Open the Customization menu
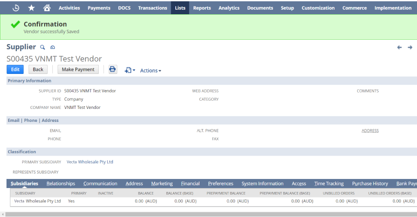This screenshot has width=417, height=217. tap(318, 8)
